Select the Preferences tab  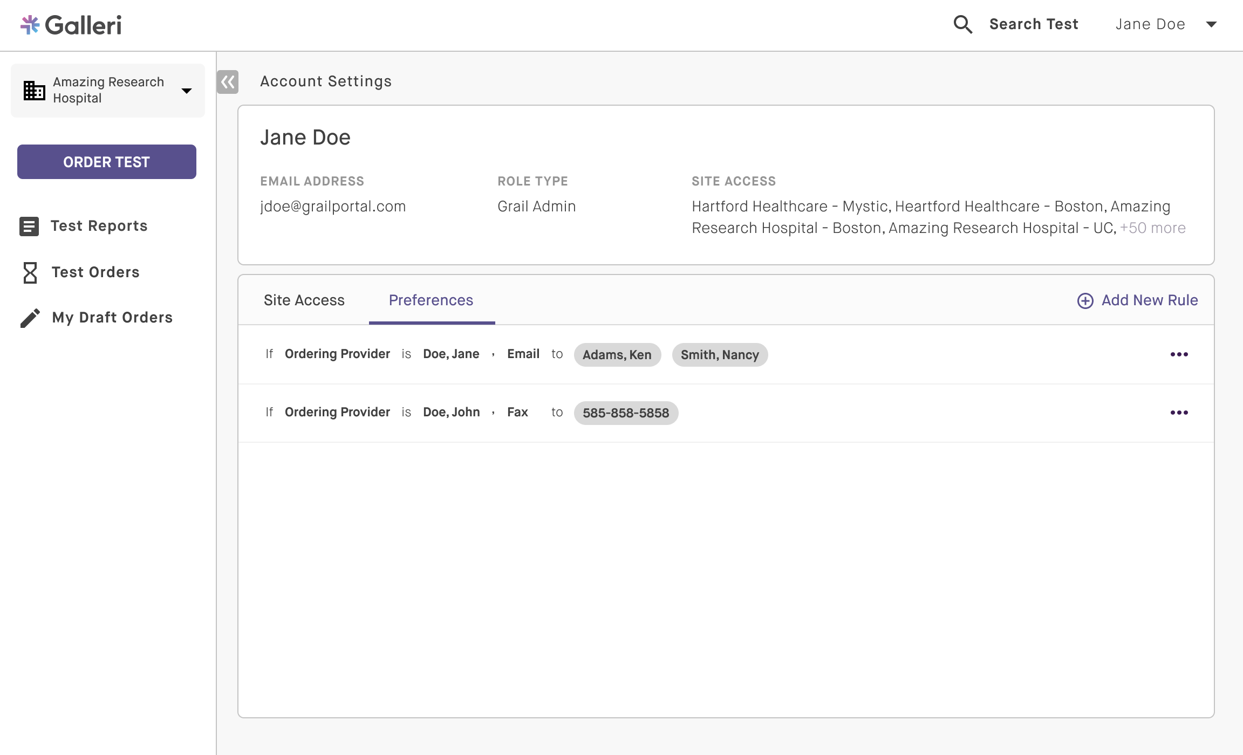[x=431, y=300]
